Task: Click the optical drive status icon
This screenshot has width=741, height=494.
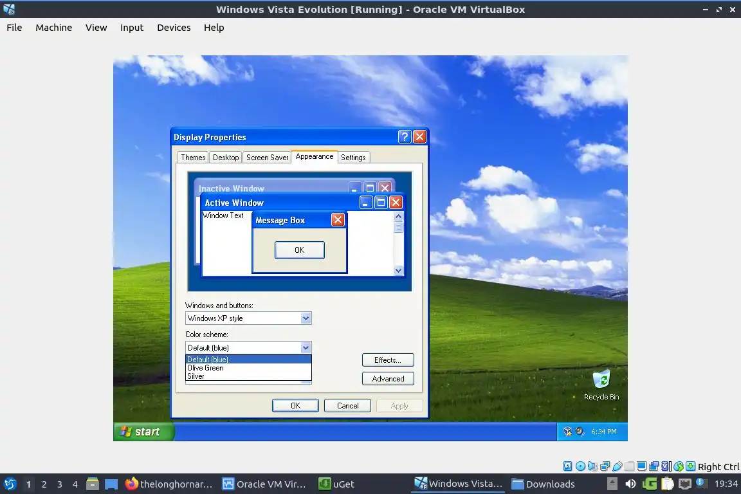Action: coord(580,466)
